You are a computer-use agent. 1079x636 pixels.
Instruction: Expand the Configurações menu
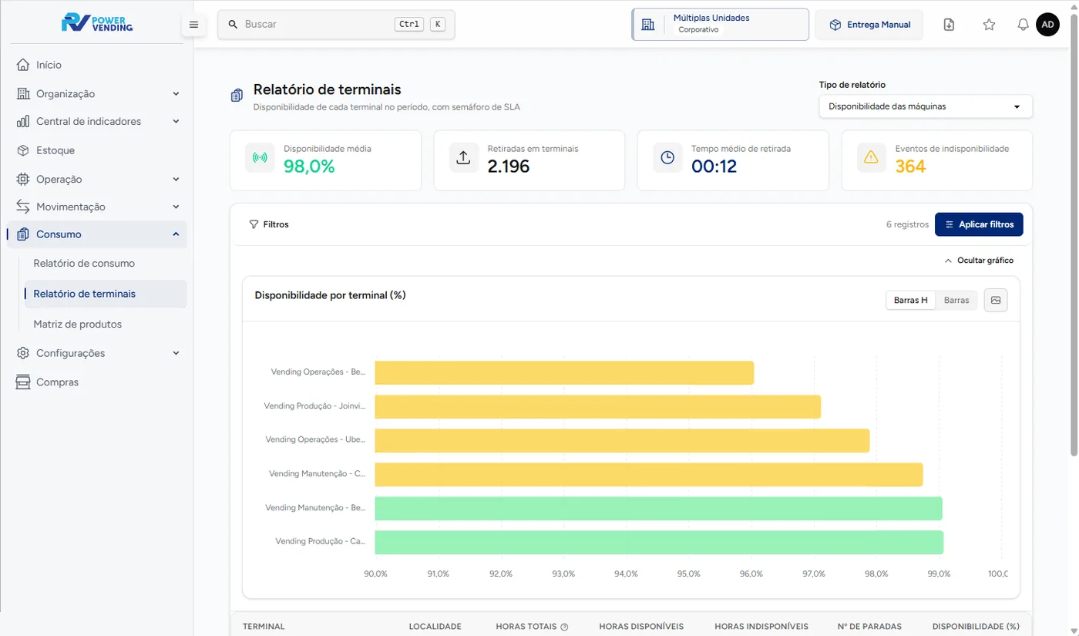click(97, 353)
